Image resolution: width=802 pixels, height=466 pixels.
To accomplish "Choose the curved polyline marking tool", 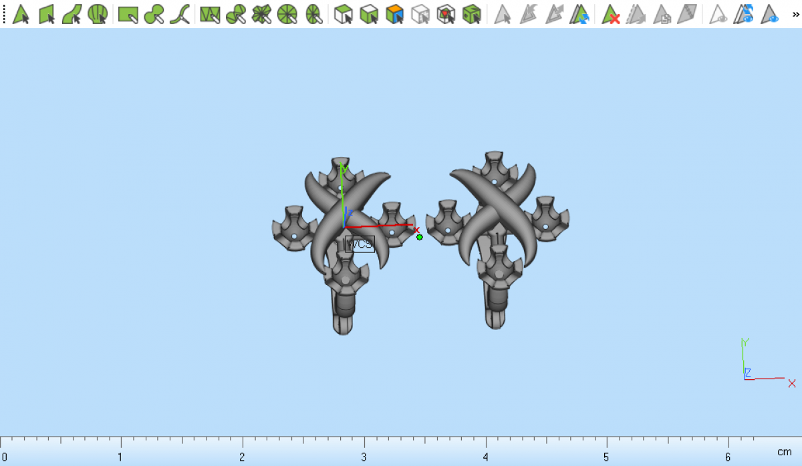I will (x=179, y=13).
